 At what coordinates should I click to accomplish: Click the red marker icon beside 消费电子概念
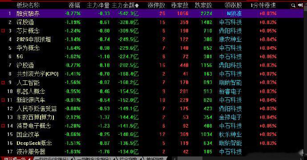[3, 126]
